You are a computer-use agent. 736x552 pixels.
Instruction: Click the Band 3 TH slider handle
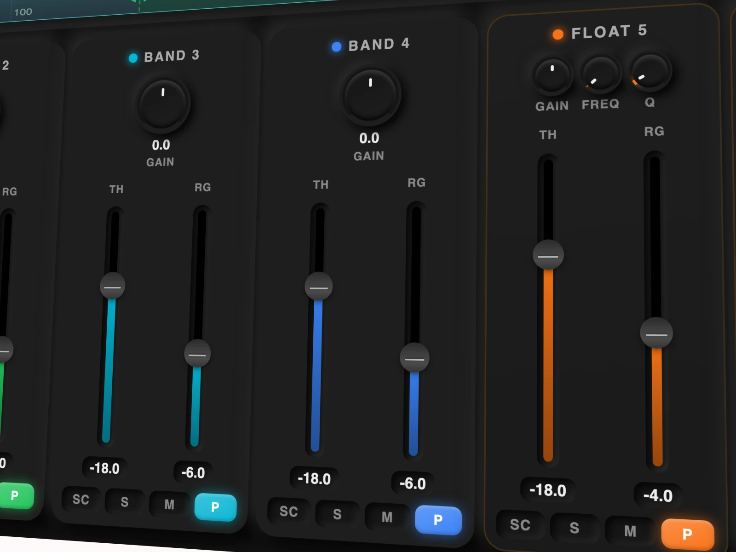click(112, 286)
